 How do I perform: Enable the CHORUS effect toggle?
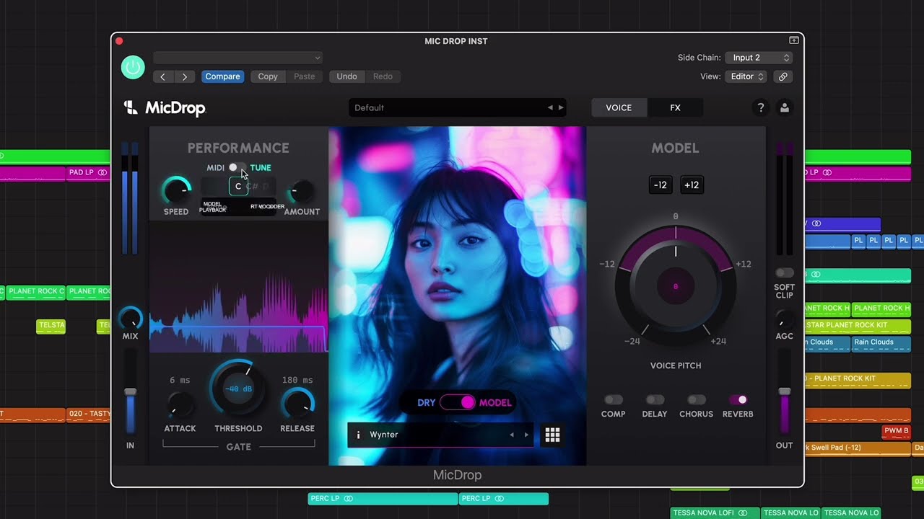[696, 399]
